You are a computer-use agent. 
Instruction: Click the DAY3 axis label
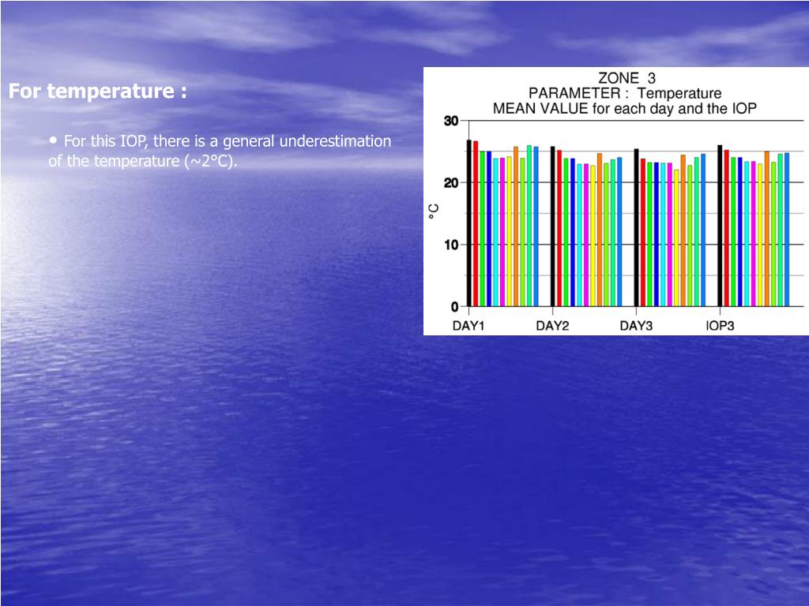click(636, 326)
